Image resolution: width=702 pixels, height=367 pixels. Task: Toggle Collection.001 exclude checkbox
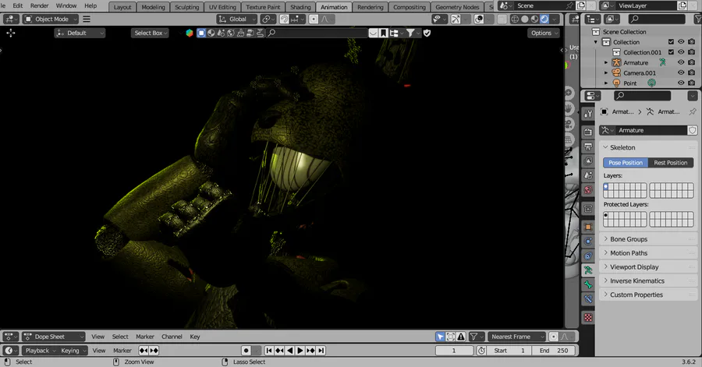coord(671,52)
